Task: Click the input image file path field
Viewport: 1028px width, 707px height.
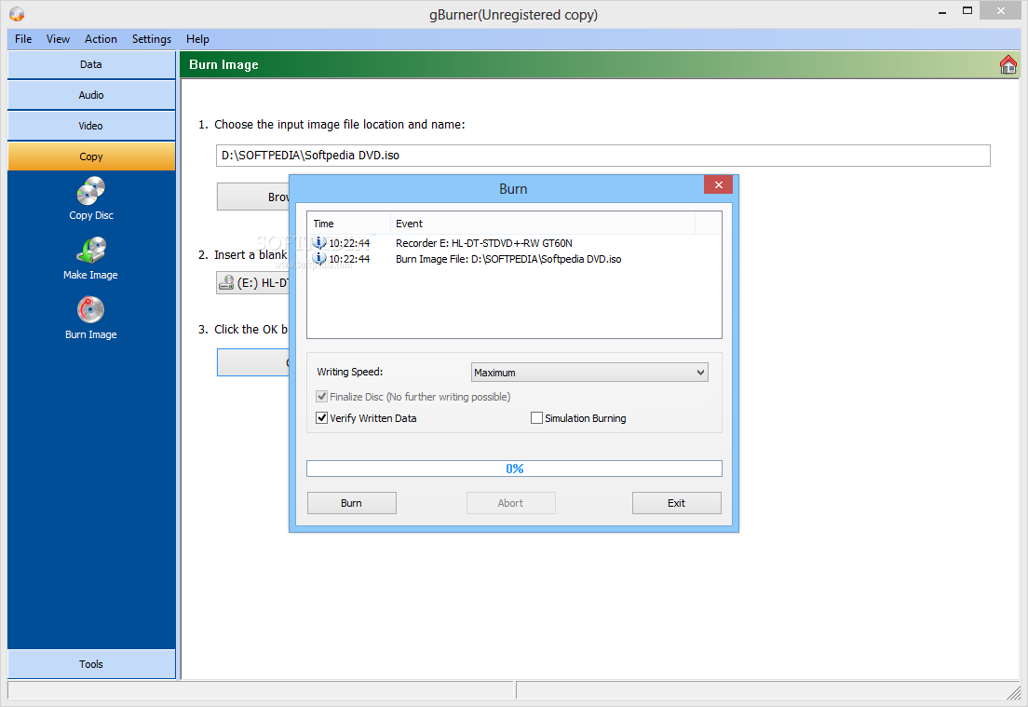Action: click(x=602, y=156)
